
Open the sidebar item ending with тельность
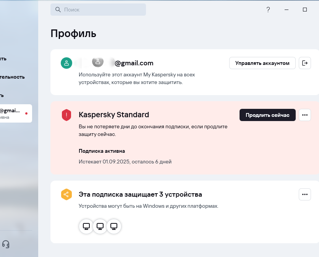coord(12,77)
